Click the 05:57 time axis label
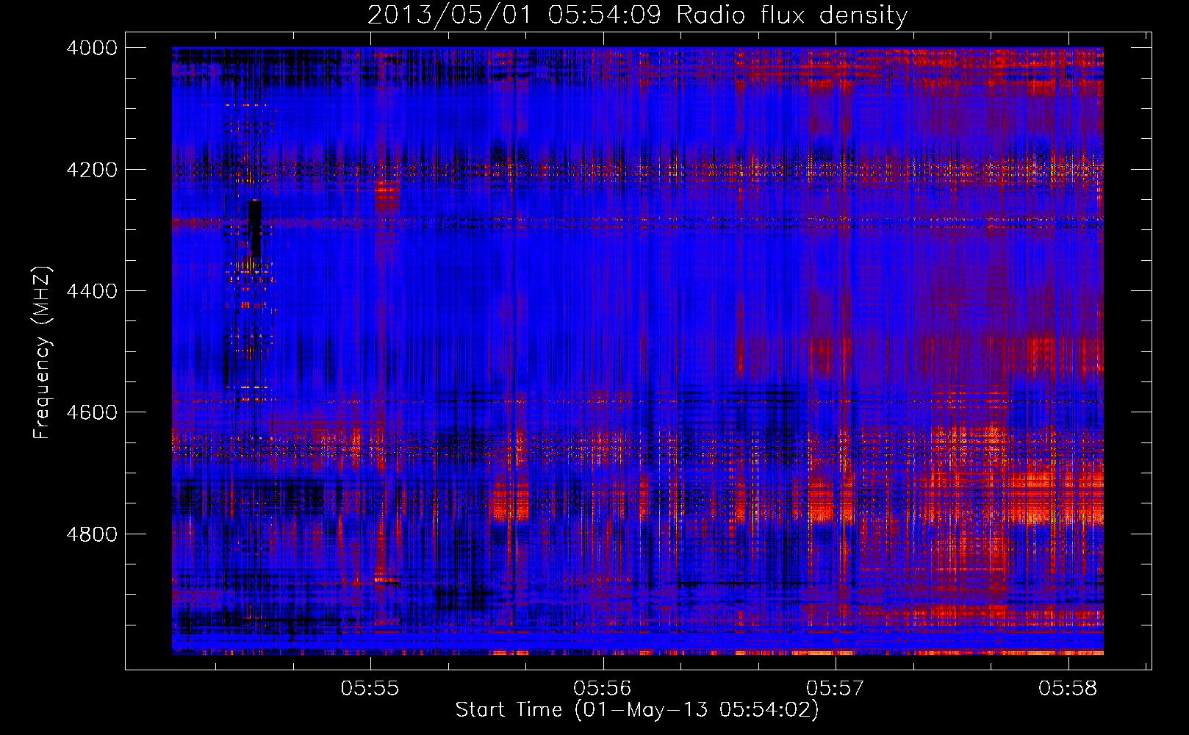The image size is (1189, 735). click(836, 688)
